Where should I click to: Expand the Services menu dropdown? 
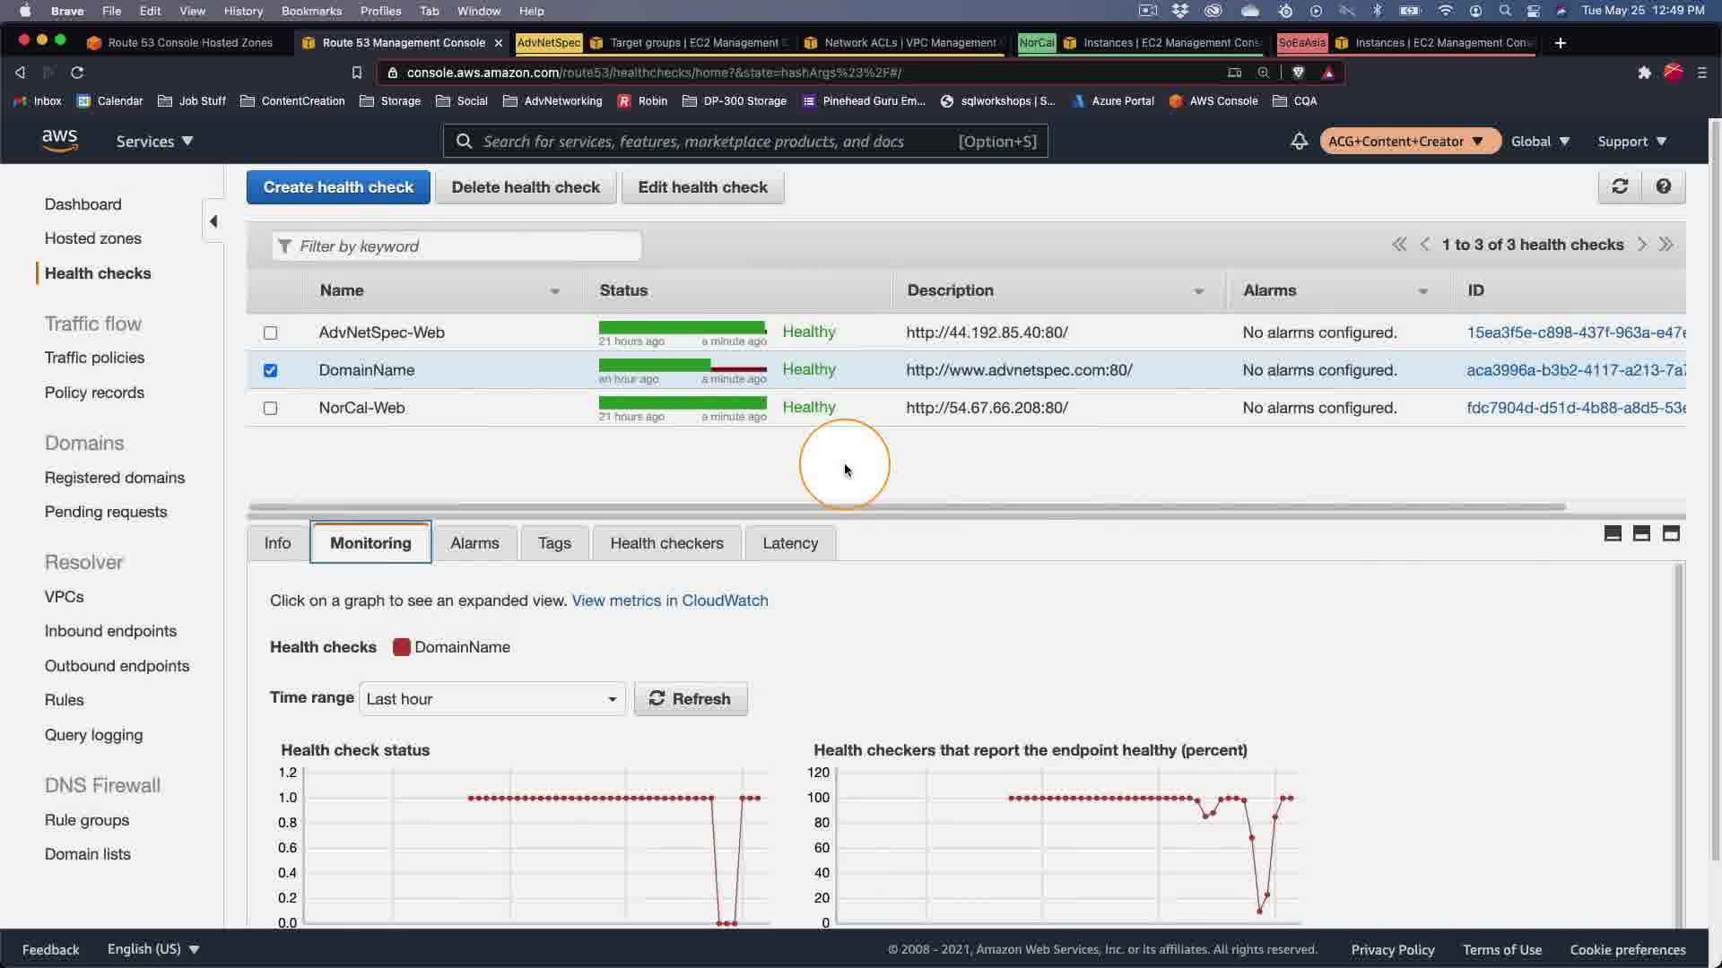pos(154,142)
